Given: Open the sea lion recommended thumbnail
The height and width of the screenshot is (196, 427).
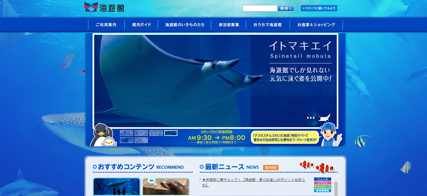Looking at the screenshot, I should pyautogui.click(x=166, y=187).
